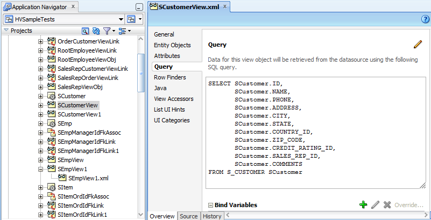Viewport: 431px width, 220px height.
Task: Collapse the Bind Variables section
Action: 210,205
